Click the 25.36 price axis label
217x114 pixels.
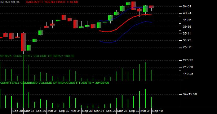click(x=187, y=47)
